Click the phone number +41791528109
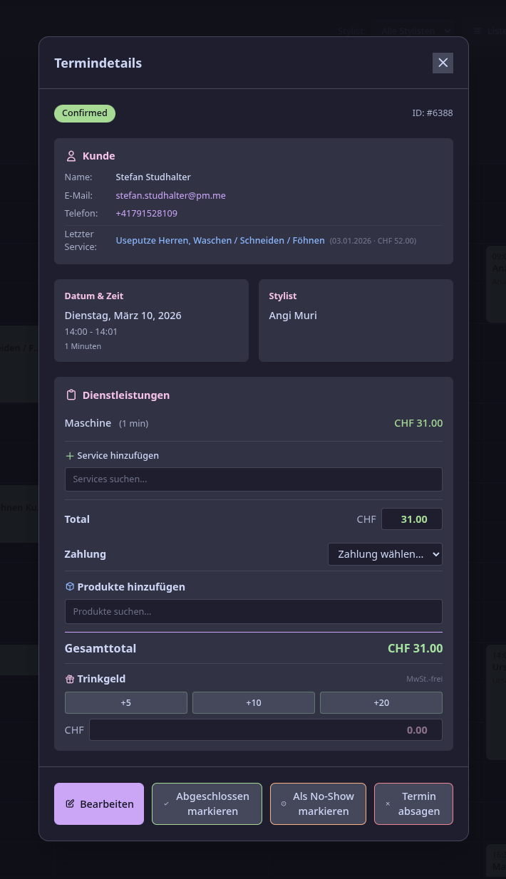 146,213
